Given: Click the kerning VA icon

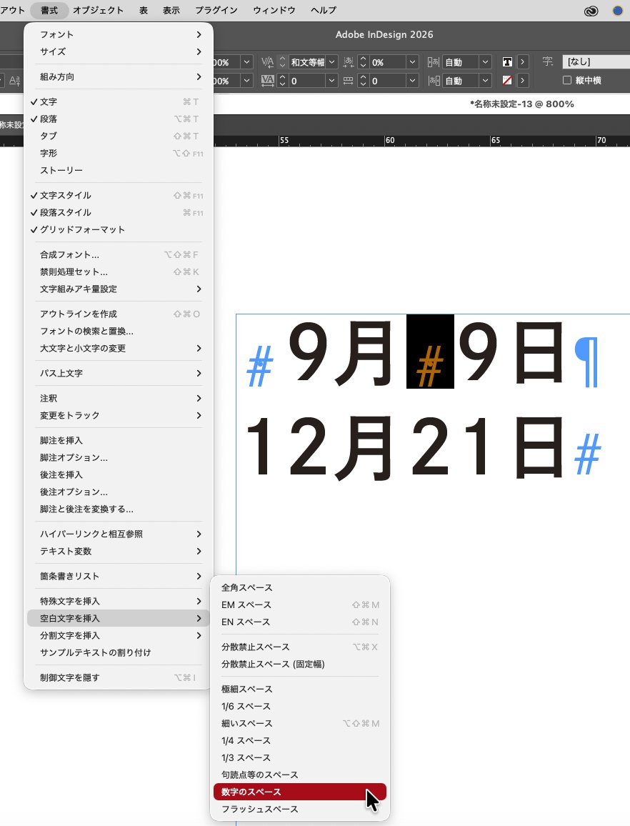Looking at the screenshot, I should 268,62.
